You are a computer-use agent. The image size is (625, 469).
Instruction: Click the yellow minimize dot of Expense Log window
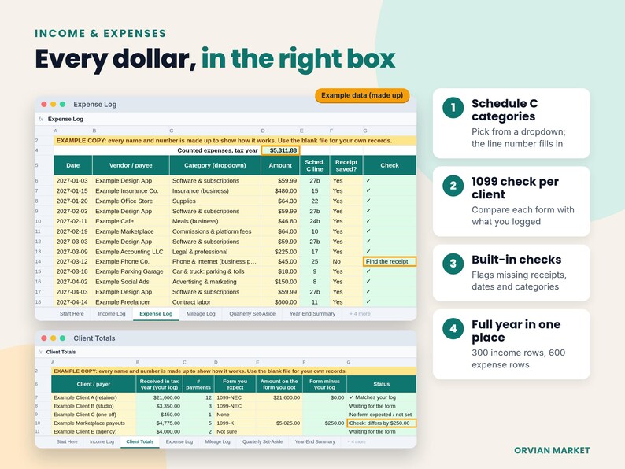tap(54, 105)
